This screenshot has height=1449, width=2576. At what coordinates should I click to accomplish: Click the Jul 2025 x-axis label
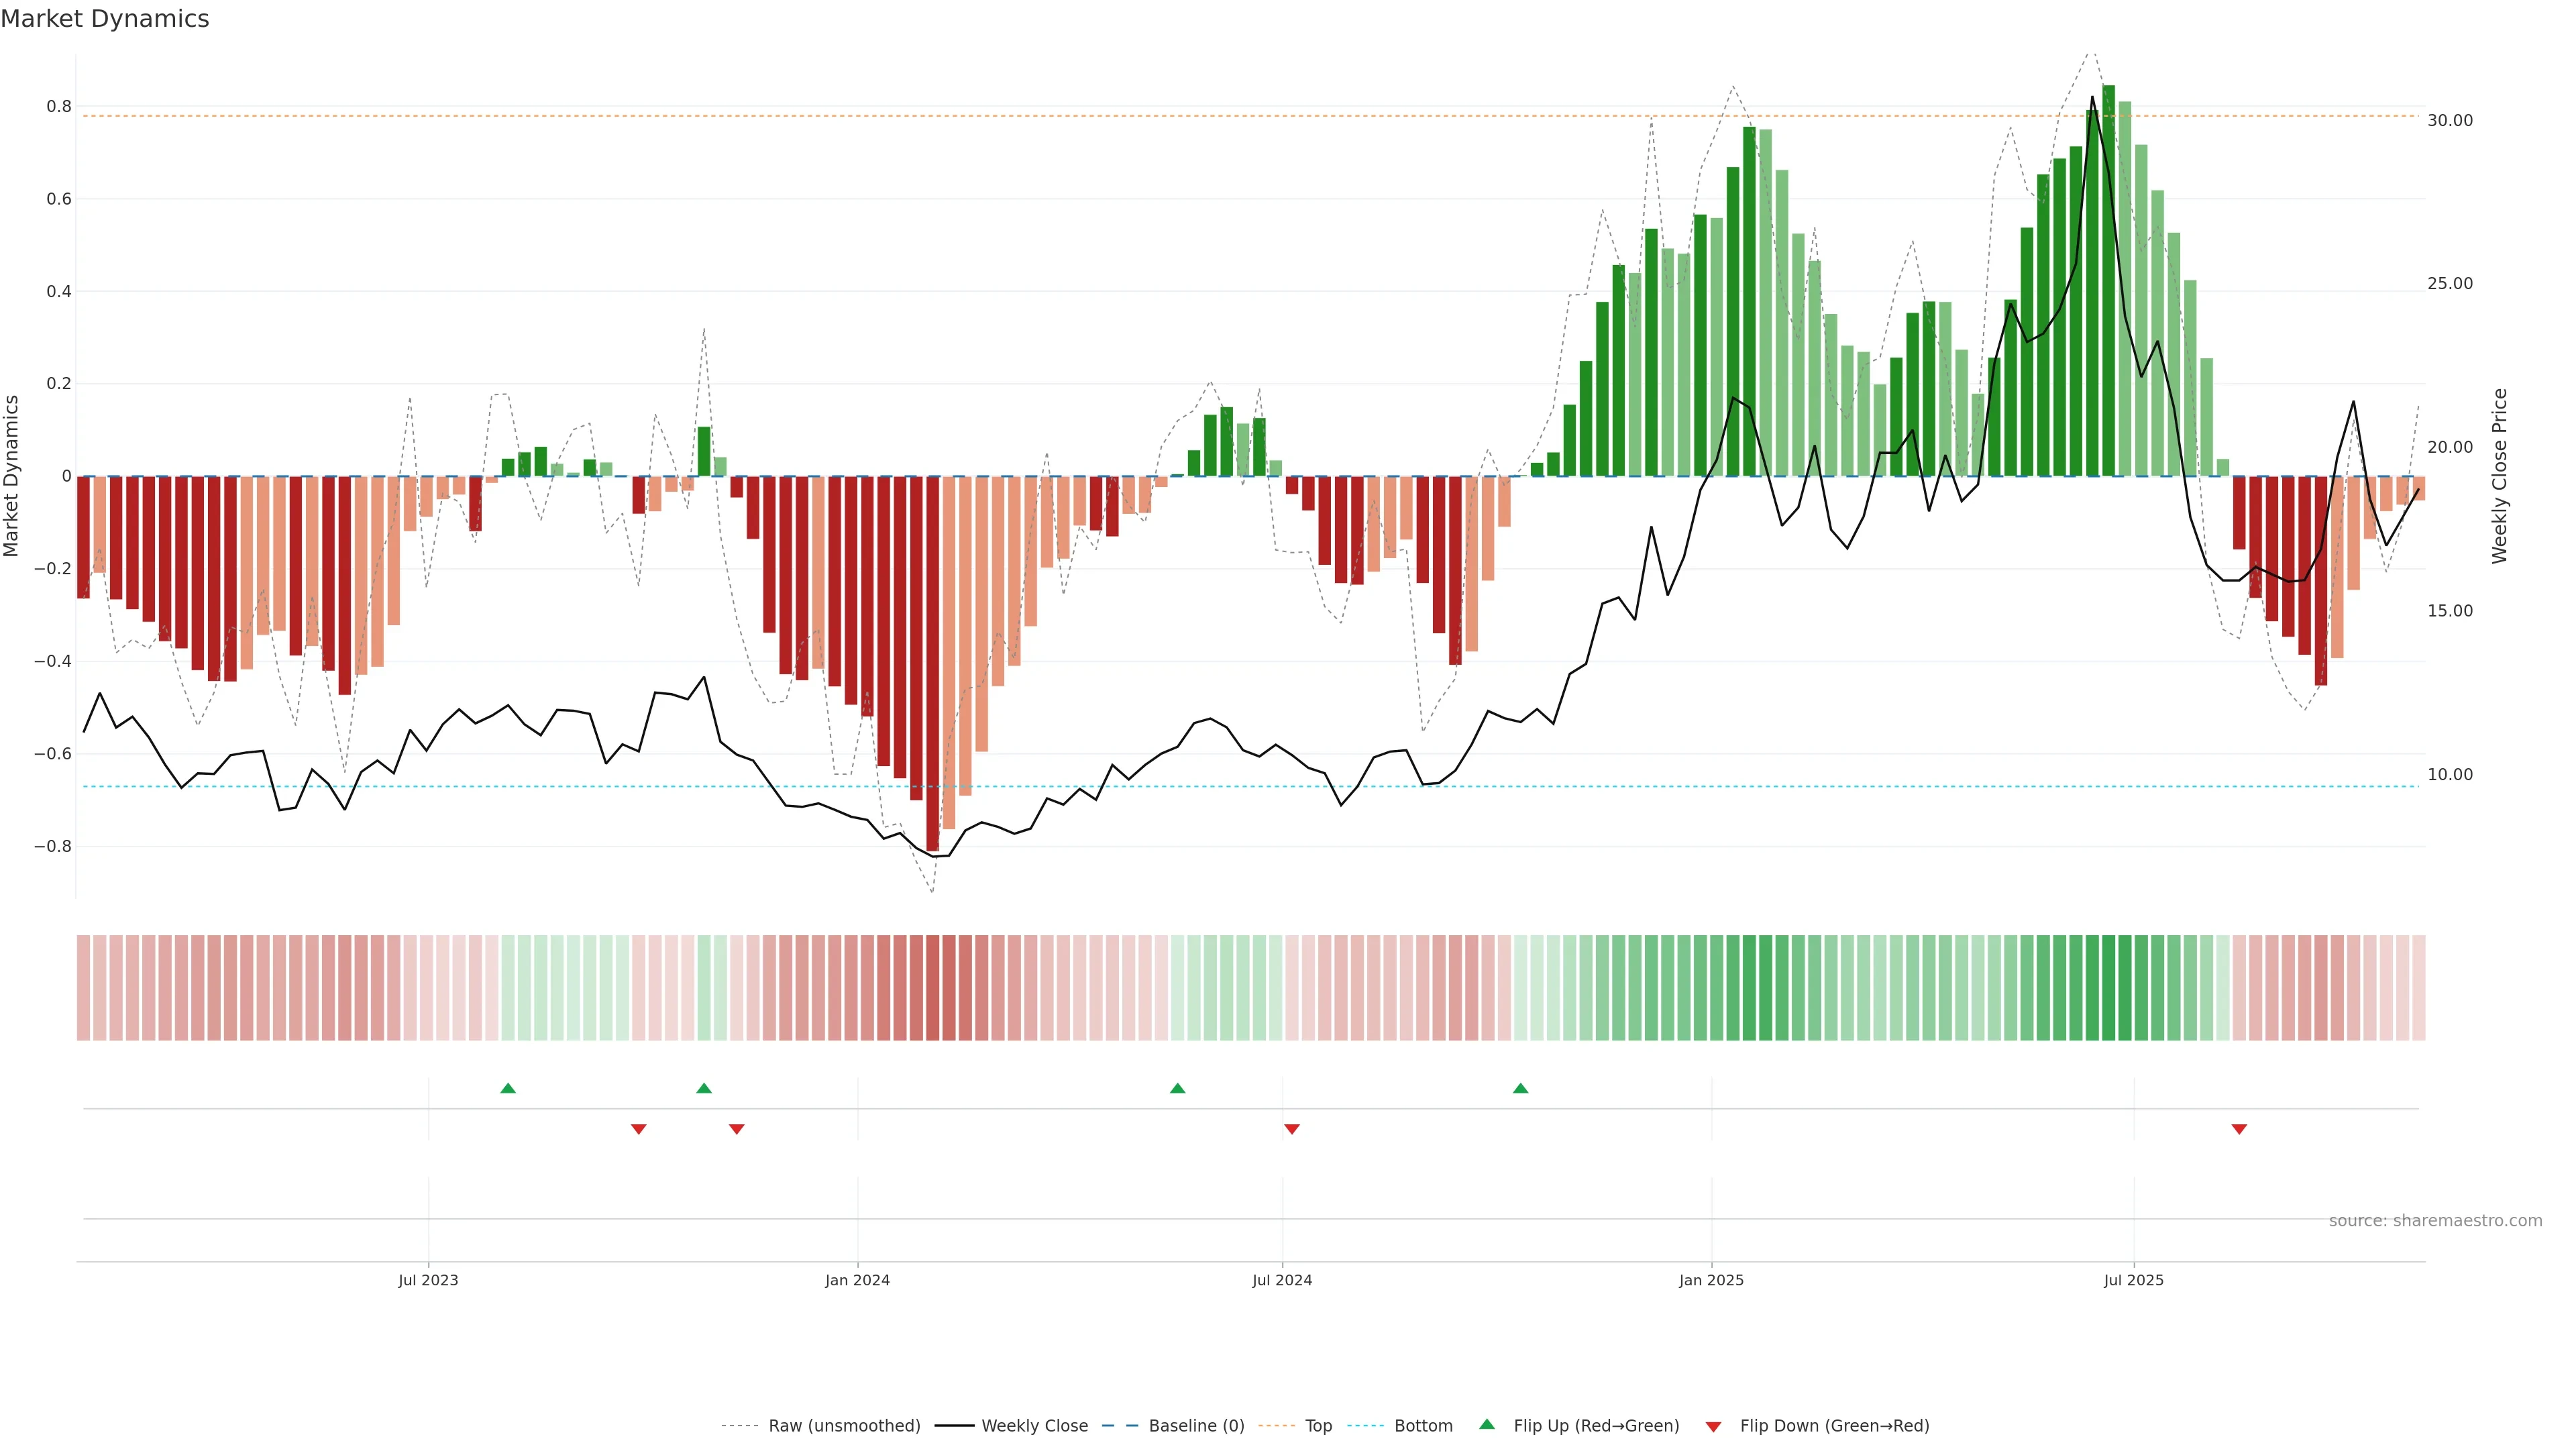[2133, 1280]
